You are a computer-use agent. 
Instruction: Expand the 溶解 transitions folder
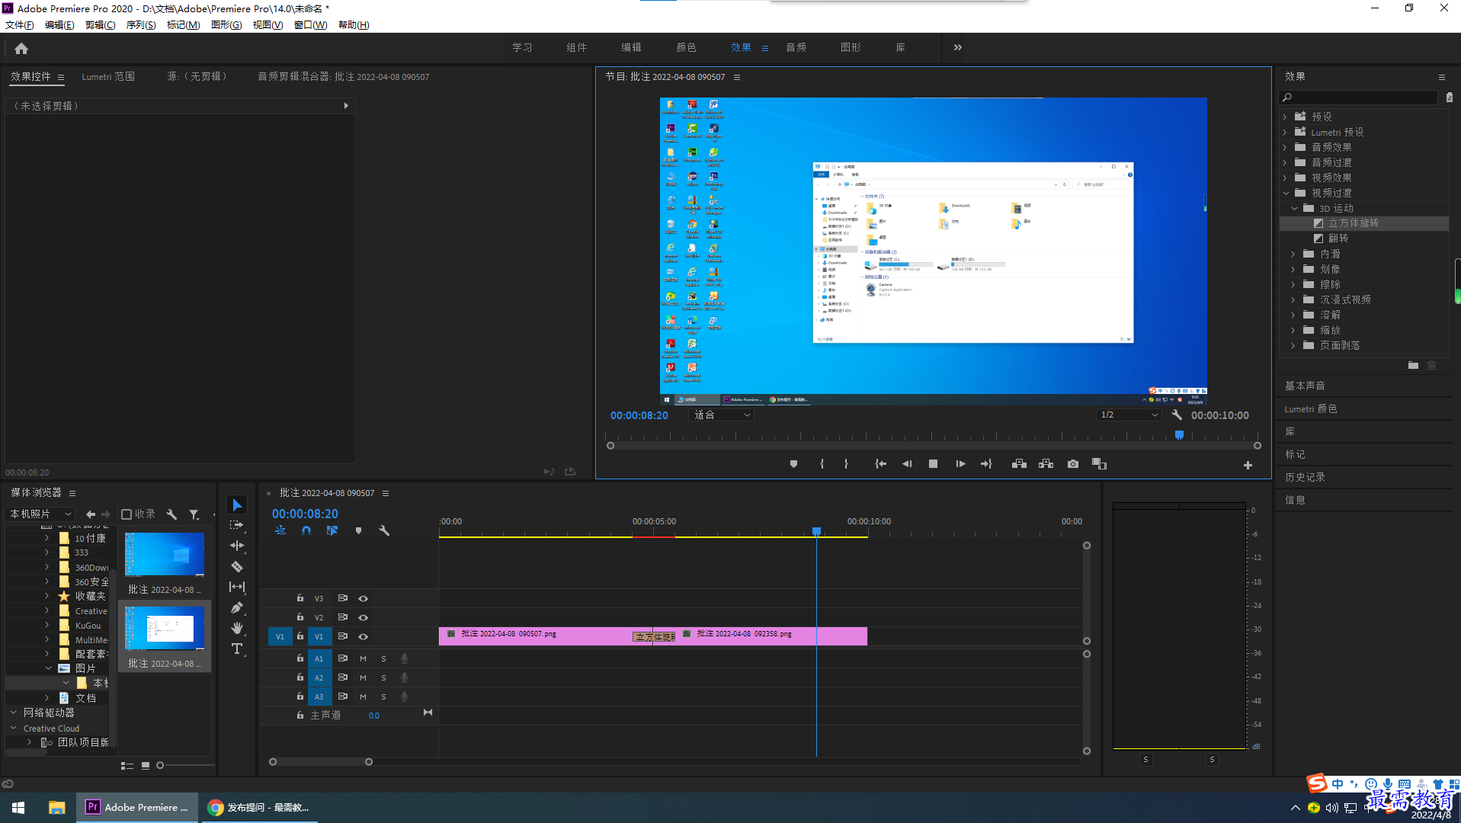(1293, 315)
